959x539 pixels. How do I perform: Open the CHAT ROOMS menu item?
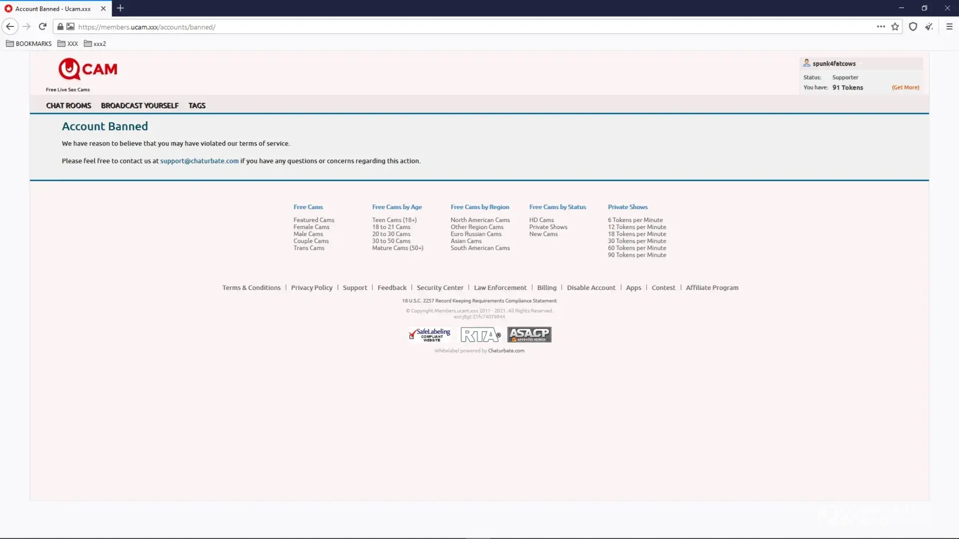(68, 106)
